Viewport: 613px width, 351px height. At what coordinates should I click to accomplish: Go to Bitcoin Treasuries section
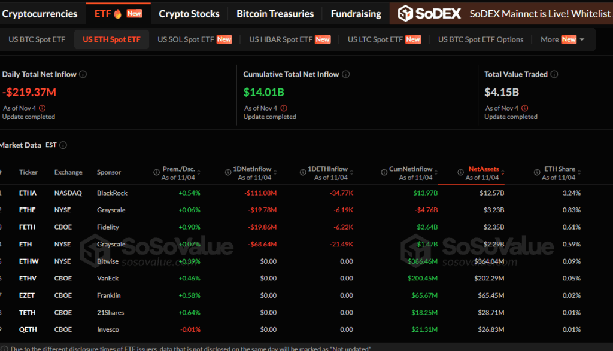[x=275, y=13]
